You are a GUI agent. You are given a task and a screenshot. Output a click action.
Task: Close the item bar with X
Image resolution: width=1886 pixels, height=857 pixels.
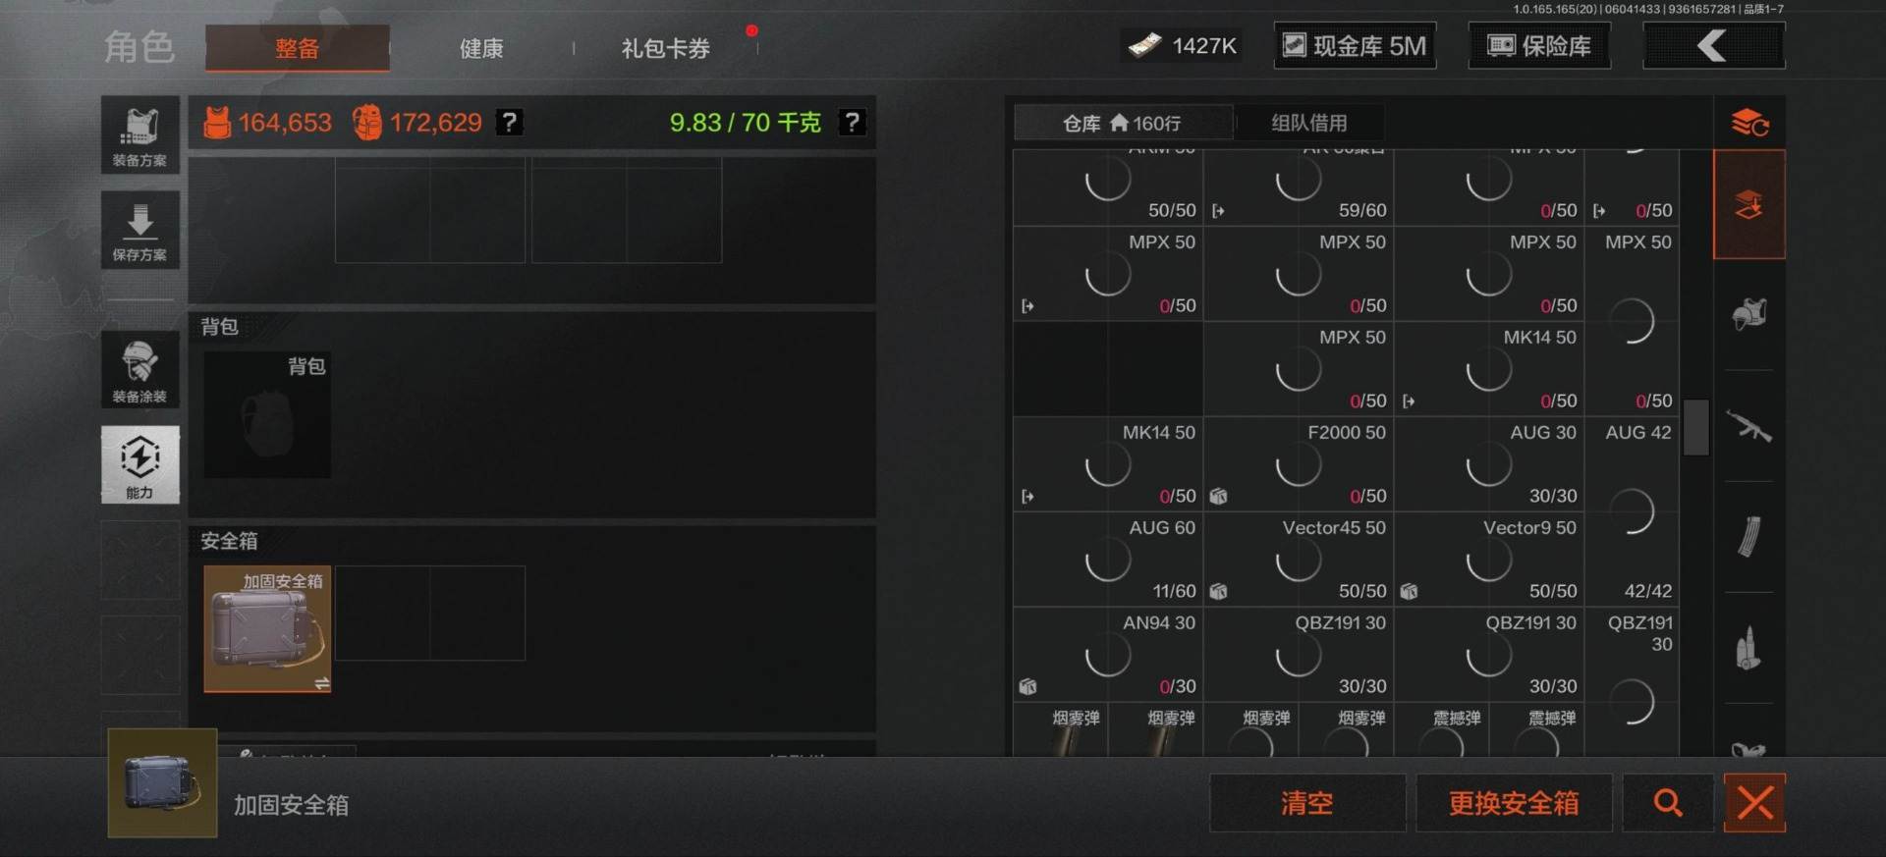click(1755, 803)
